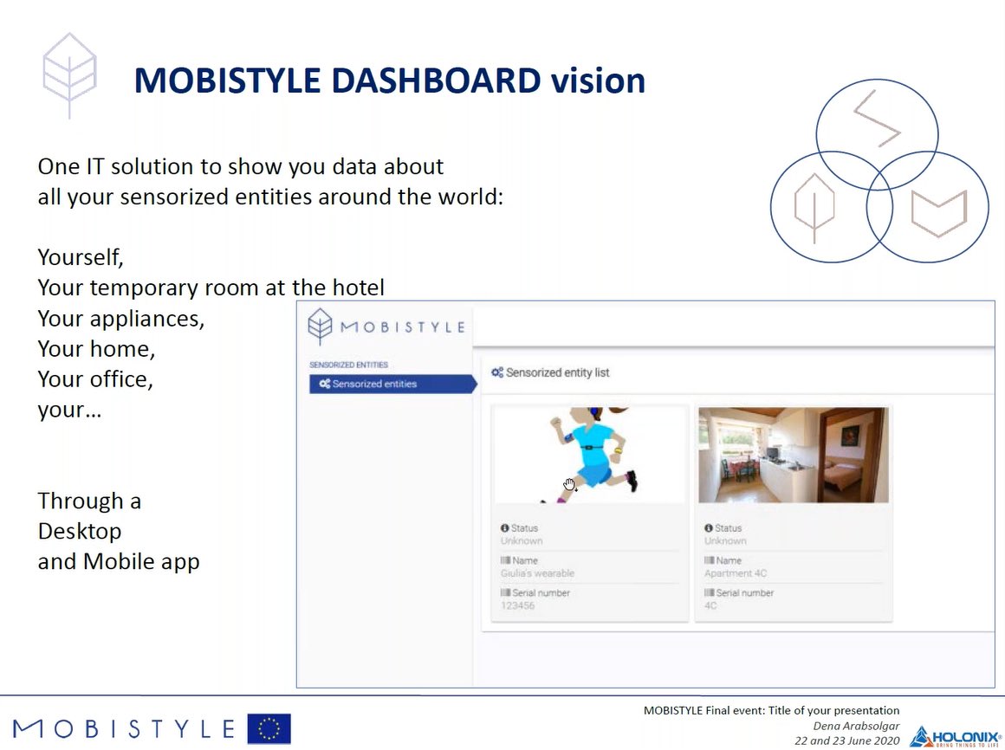Click the text 'Your appliances,'
Screen dimensions: 1005x750
(121, 319)
